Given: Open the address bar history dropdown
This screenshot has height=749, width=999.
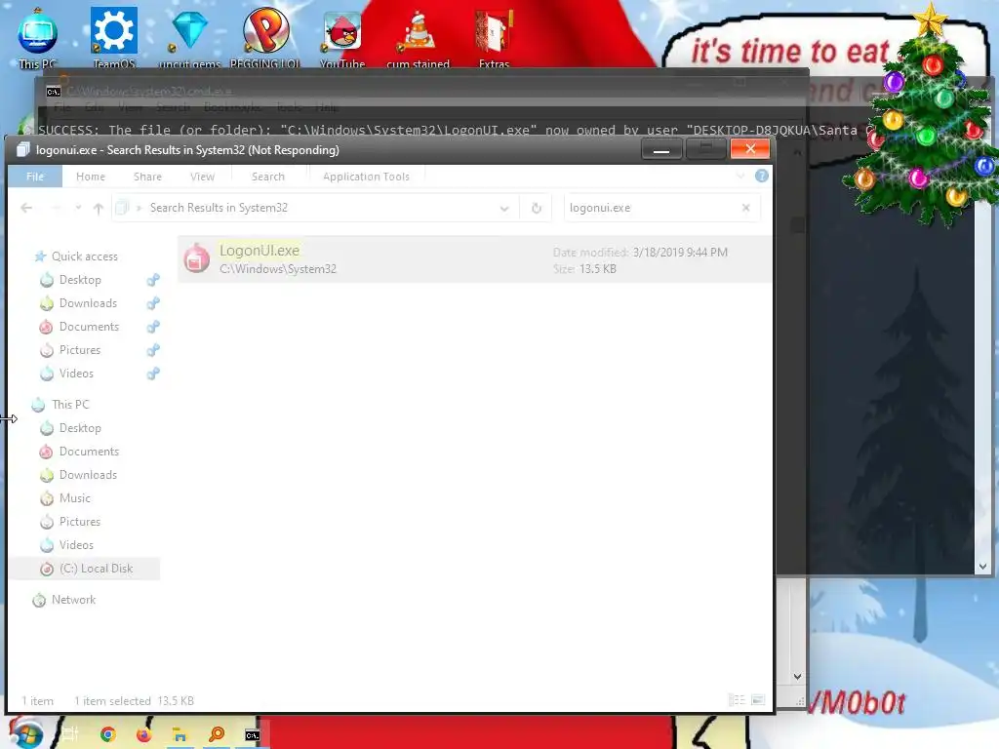Looking at the screenshot, I should pos(504,209).
